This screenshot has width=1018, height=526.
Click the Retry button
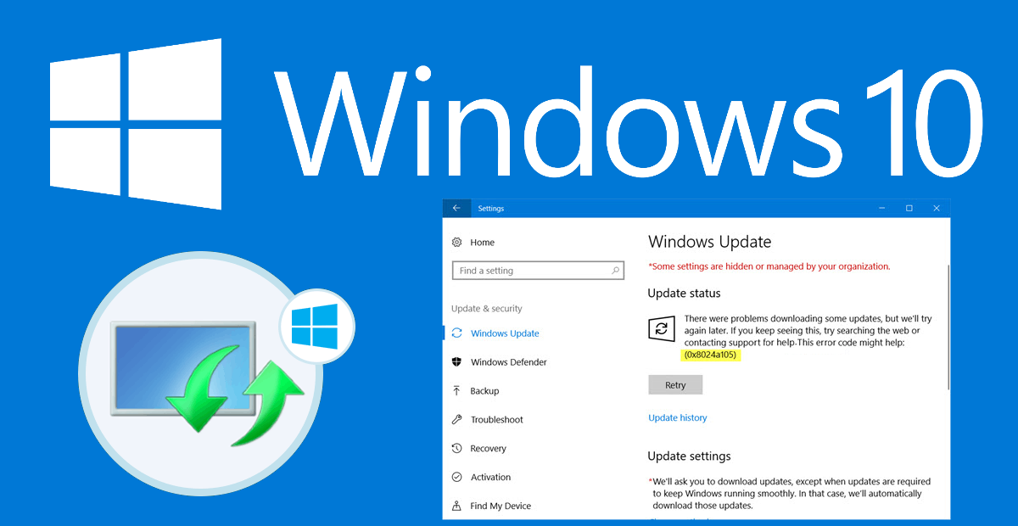pyautogui.click(x=675, y=385)
